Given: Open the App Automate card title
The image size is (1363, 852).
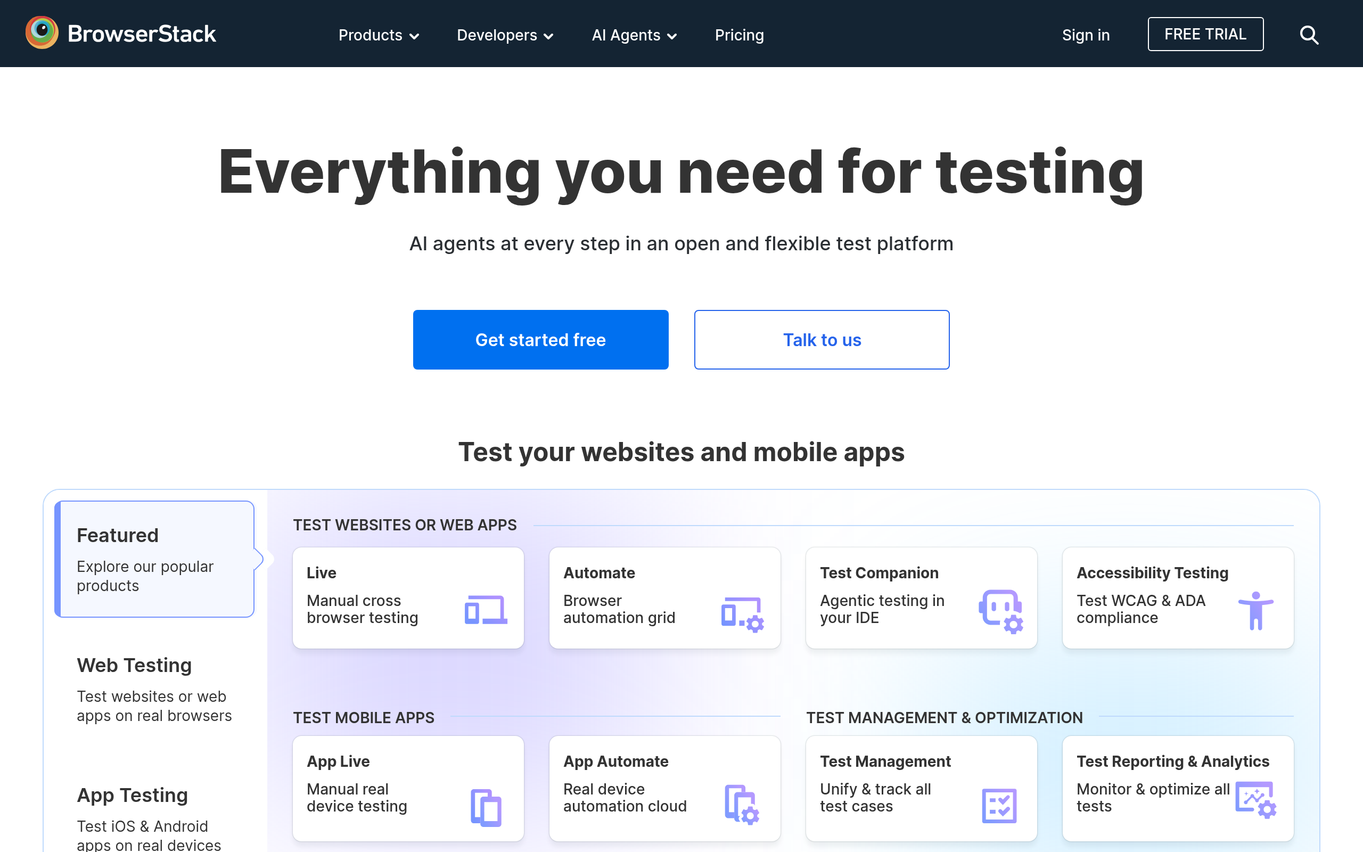Looking at the screenshot, I should point(615,761).
